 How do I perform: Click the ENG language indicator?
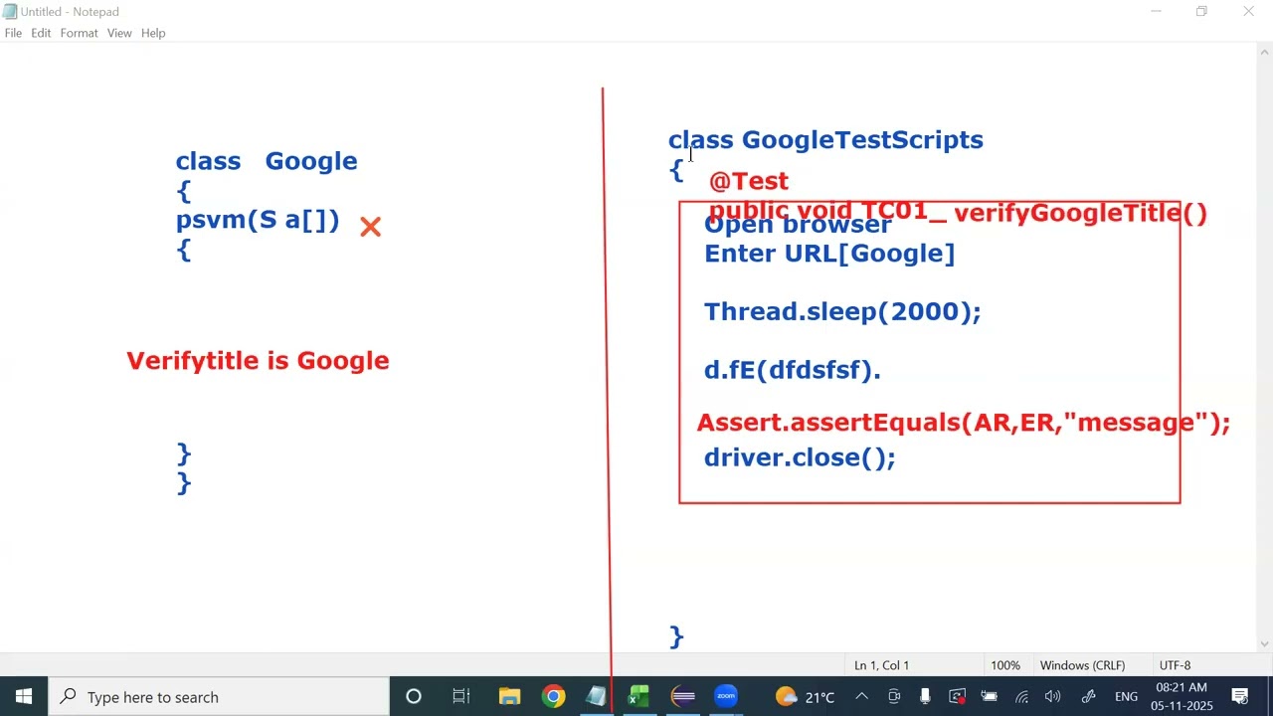click(1126, 697)
